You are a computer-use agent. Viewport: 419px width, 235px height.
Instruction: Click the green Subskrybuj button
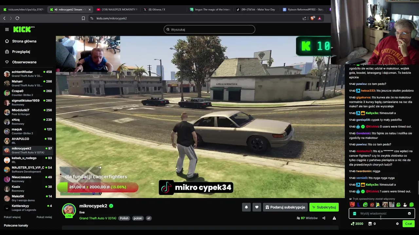coord(324,207)
